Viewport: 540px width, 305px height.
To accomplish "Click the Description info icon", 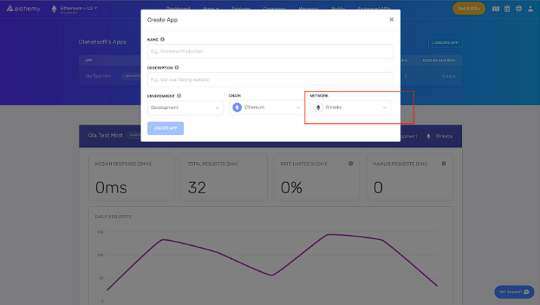I will pos(177,67).
